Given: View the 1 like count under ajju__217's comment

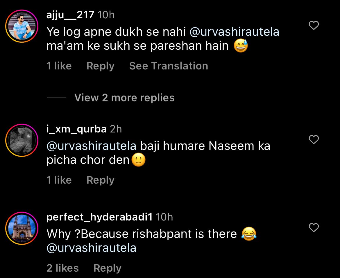Looking at the screenshot, I should pos(59,66).
